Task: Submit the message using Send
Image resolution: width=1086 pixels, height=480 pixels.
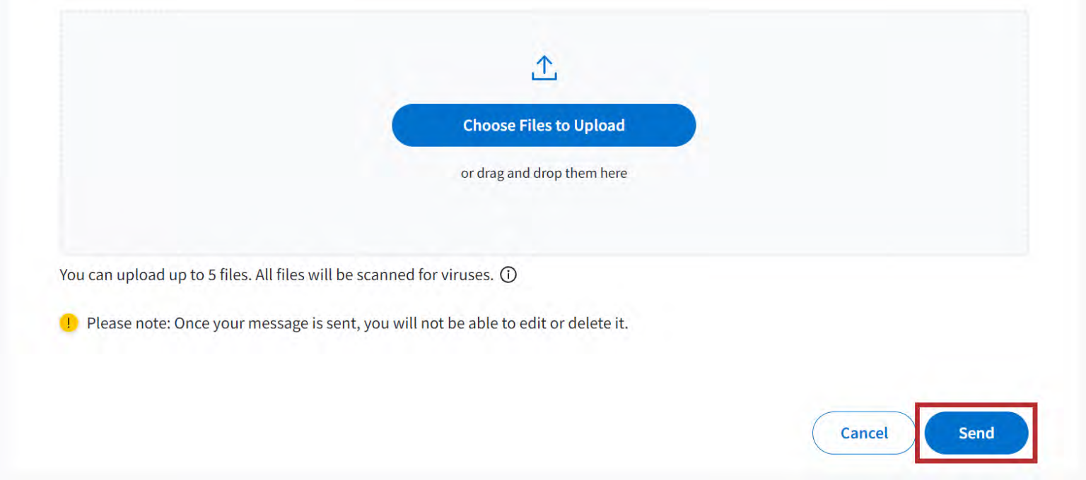Action: [x=976, y=433]
